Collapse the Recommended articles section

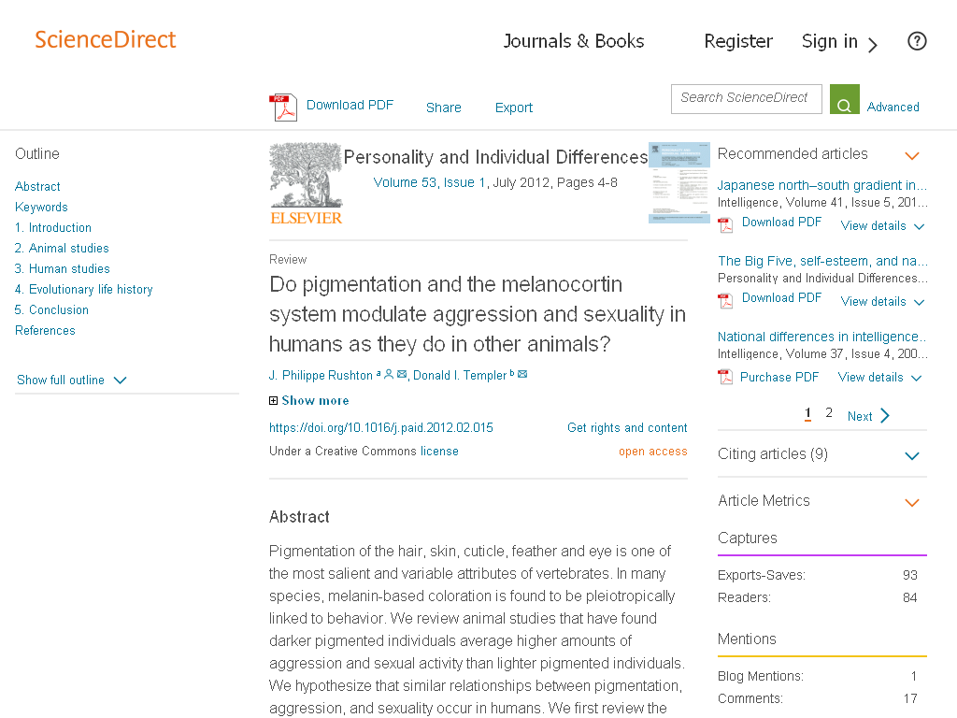coord(912,156)
